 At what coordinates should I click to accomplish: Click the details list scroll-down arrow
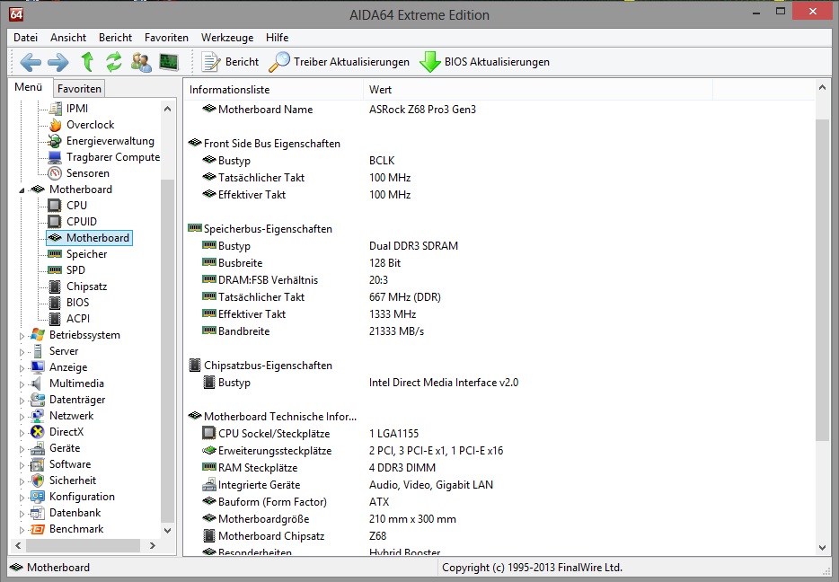822,547
